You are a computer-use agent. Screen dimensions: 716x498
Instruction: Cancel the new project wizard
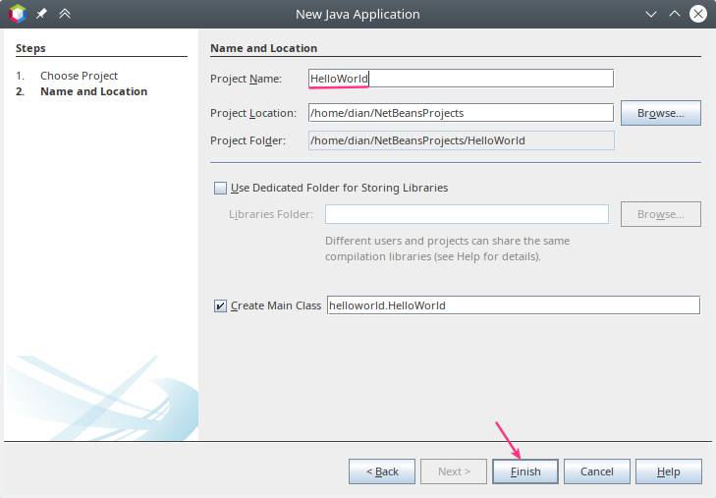(x=596, y=471)
